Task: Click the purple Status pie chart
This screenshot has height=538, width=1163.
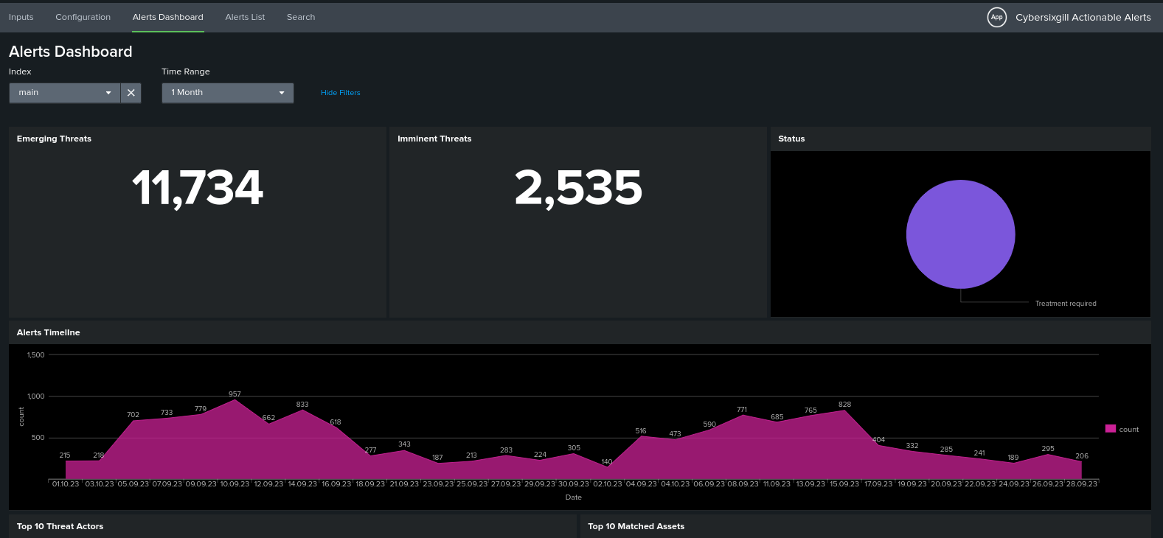Action: click(960, 234)
